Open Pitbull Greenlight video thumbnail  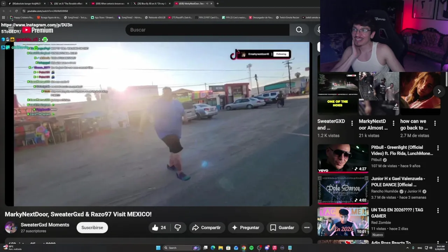343,158
